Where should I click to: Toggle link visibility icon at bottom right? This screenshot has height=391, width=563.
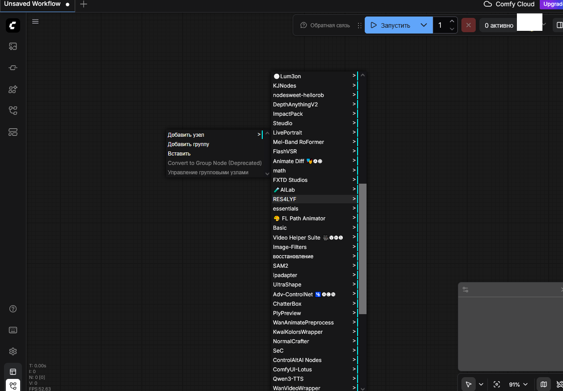[x=559, y=384]
